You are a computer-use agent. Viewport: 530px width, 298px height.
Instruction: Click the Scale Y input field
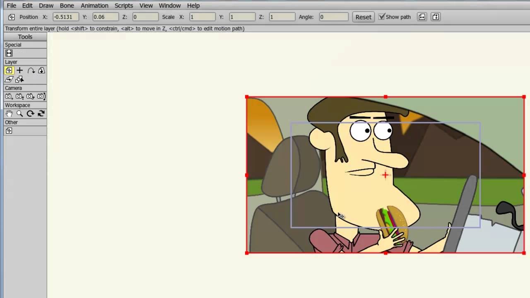coord(242,17)
